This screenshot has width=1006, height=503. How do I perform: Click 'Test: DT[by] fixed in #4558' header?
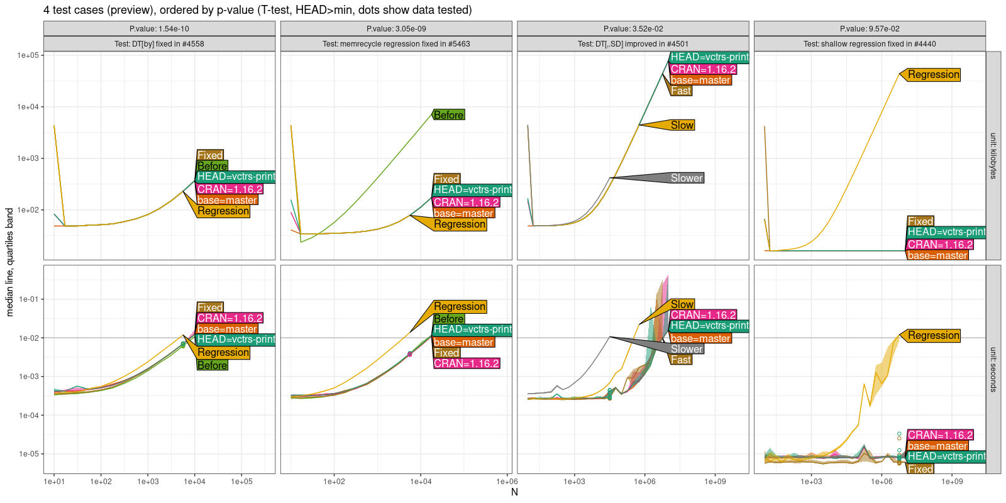point(159,44)
